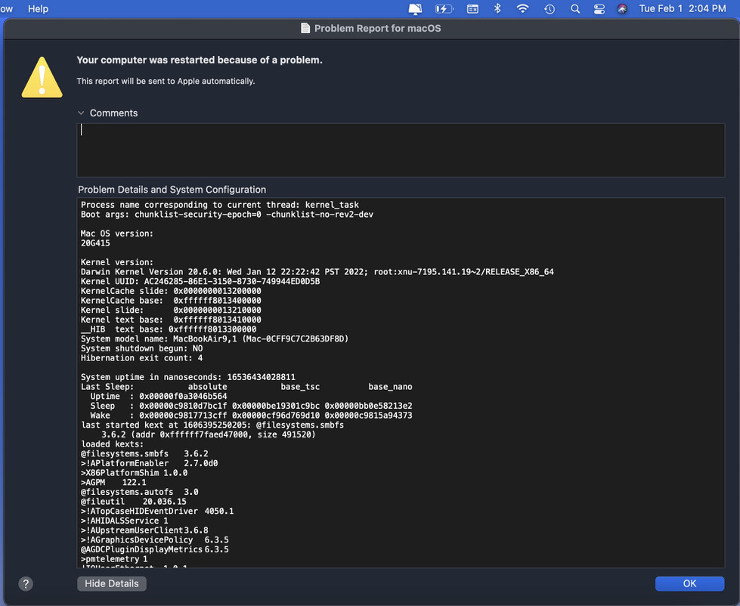The image size is (740, 606).
Task: Click the System model name MacBookAir9,1 line
Action: [215, 339]
